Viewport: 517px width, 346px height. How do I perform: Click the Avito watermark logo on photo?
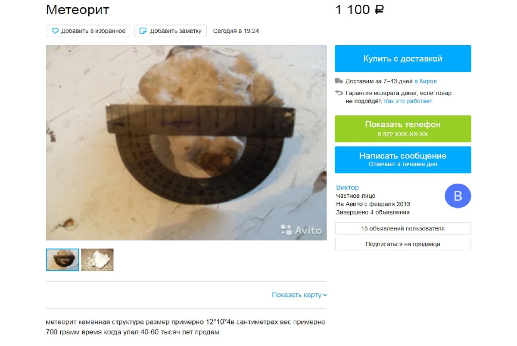pyautogui.click(x=301, y=230)
